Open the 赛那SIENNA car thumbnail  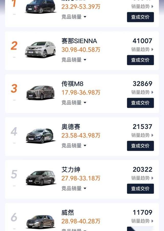tap(40, 49)
